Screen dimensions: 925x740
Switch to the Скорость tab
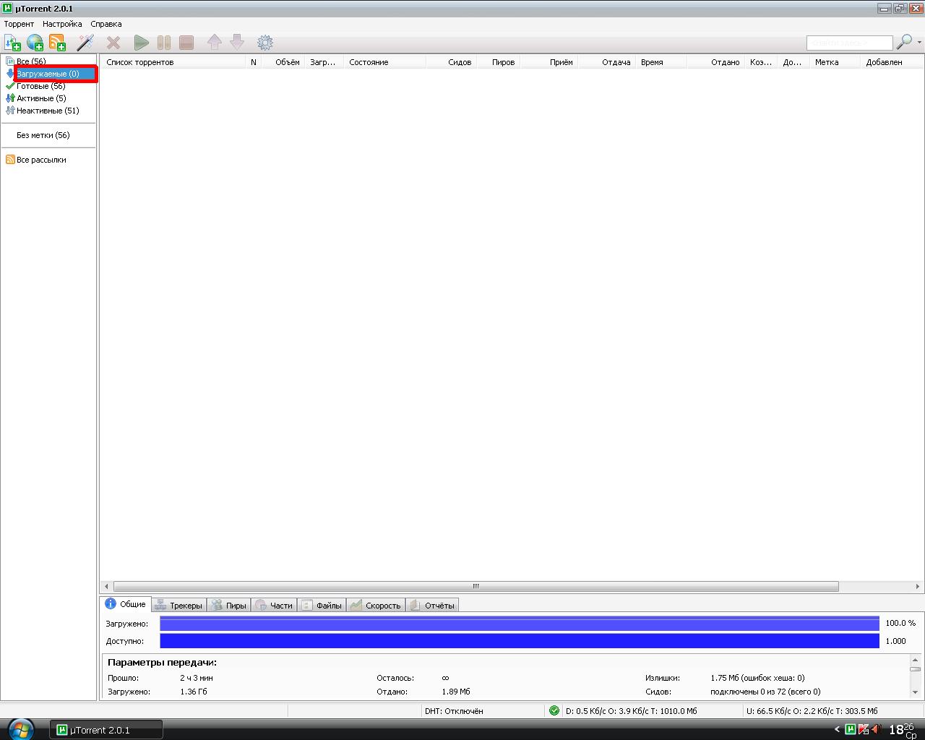pyautogui.click(x=376, y=606)
